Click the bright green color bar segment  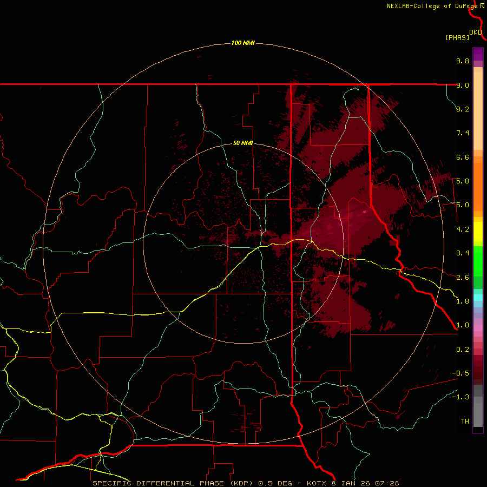[478, 261]
